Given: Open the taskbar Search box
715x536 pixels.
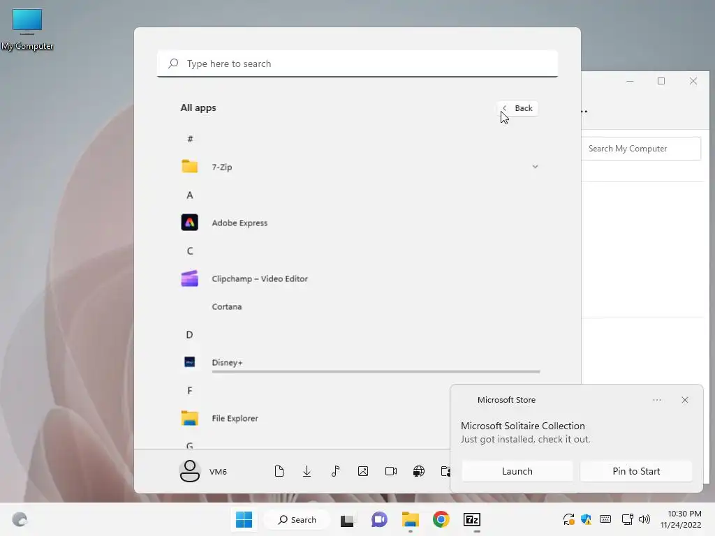Looking at the screenshot, I should point(297,519).
